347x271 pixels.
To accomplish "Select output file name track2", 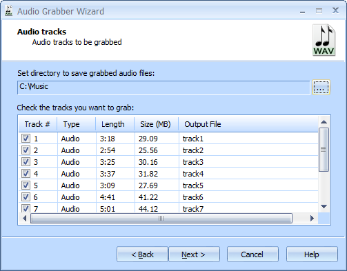I will pyautogui.click(x=193, y=150).
